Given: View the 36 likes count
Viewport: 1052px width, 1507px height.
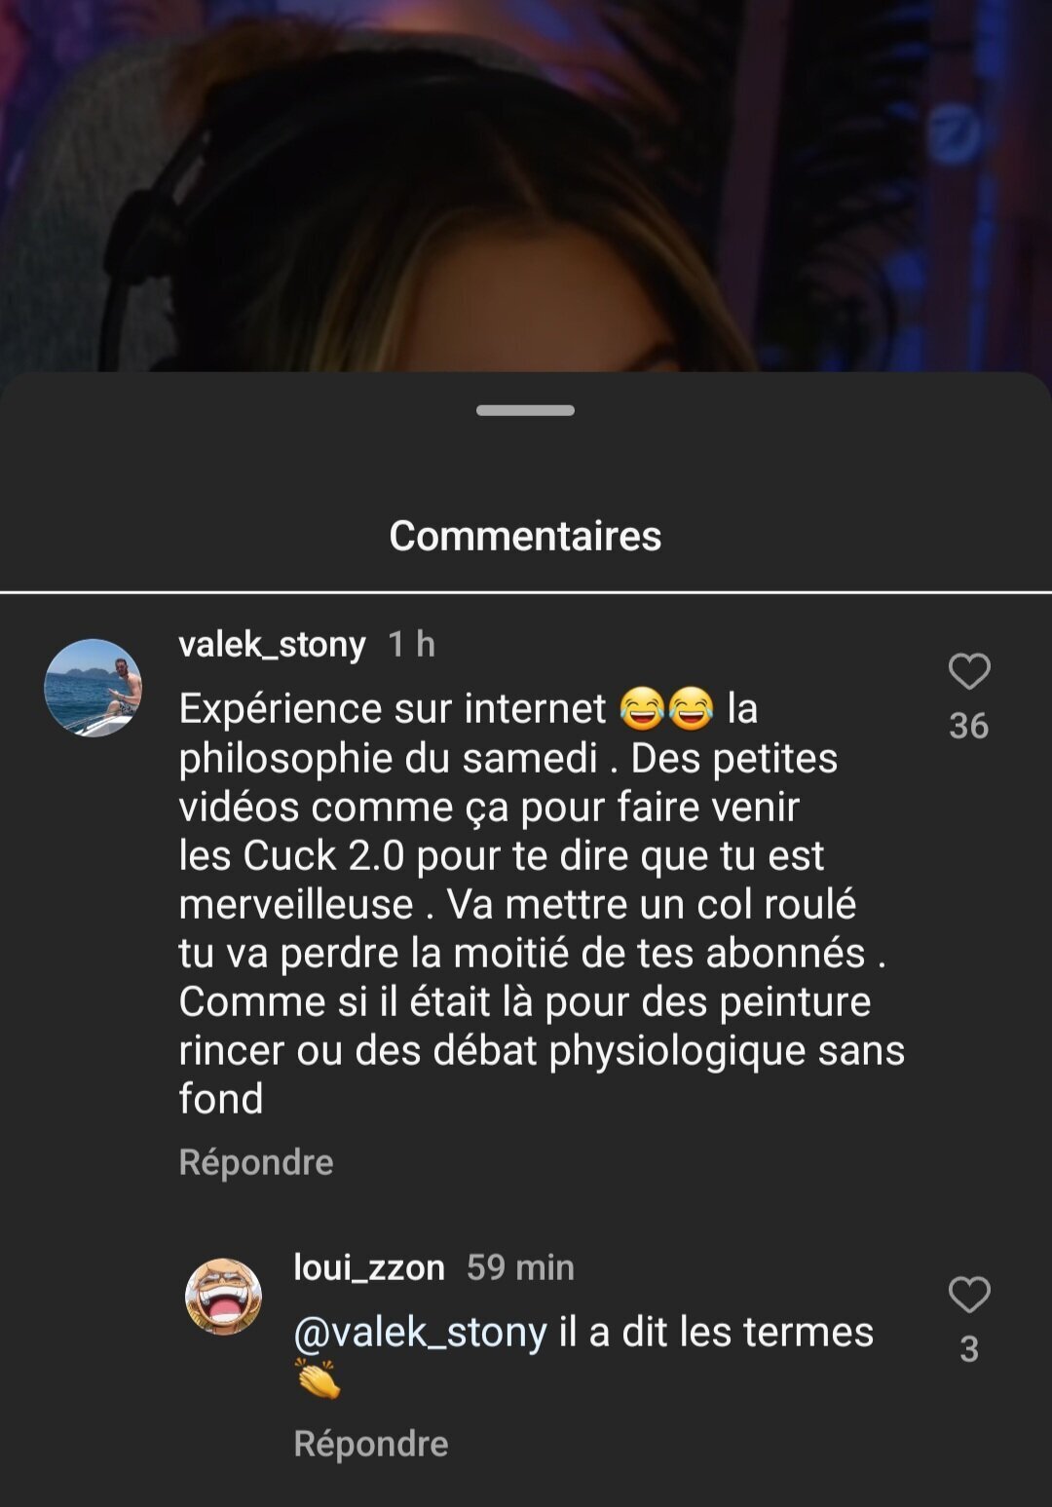Looking at the screenshot, I should coord(969,726).
